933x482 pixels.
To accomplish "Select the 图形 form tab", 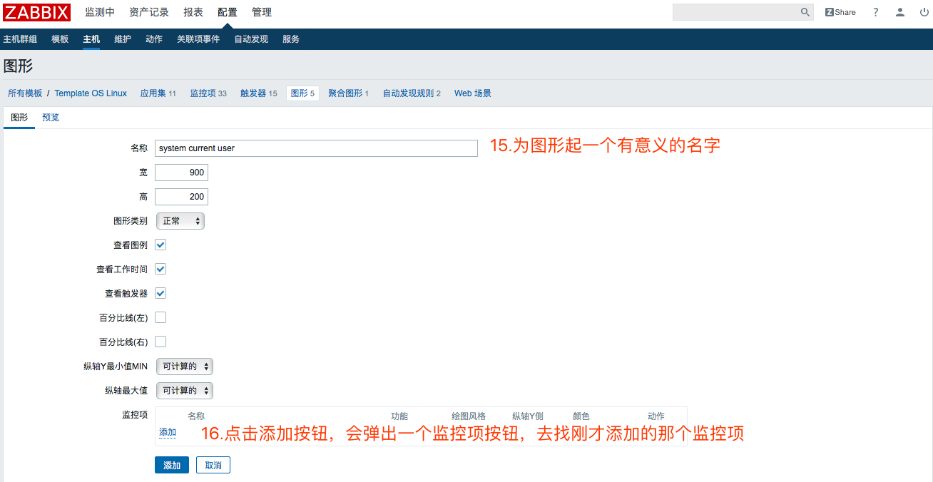I will (19, 118).
